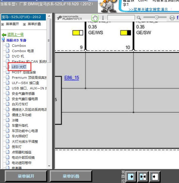The width and height of the screenshot is (179, 183).
Task: Open the E86_15 link in diagram
Action: click(x=72, y=78)
